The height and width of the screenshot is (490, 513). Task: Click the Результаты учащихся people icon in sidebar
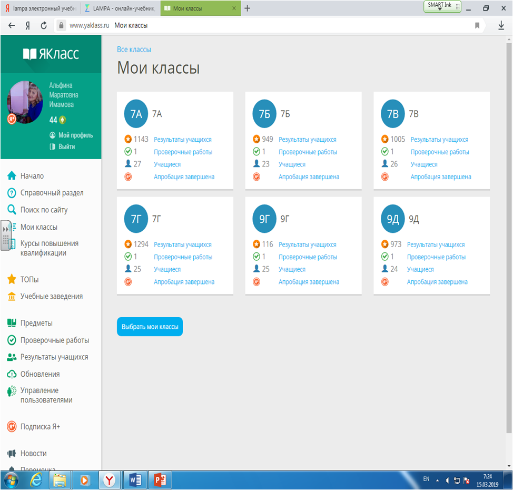click(x=12, y=357)
